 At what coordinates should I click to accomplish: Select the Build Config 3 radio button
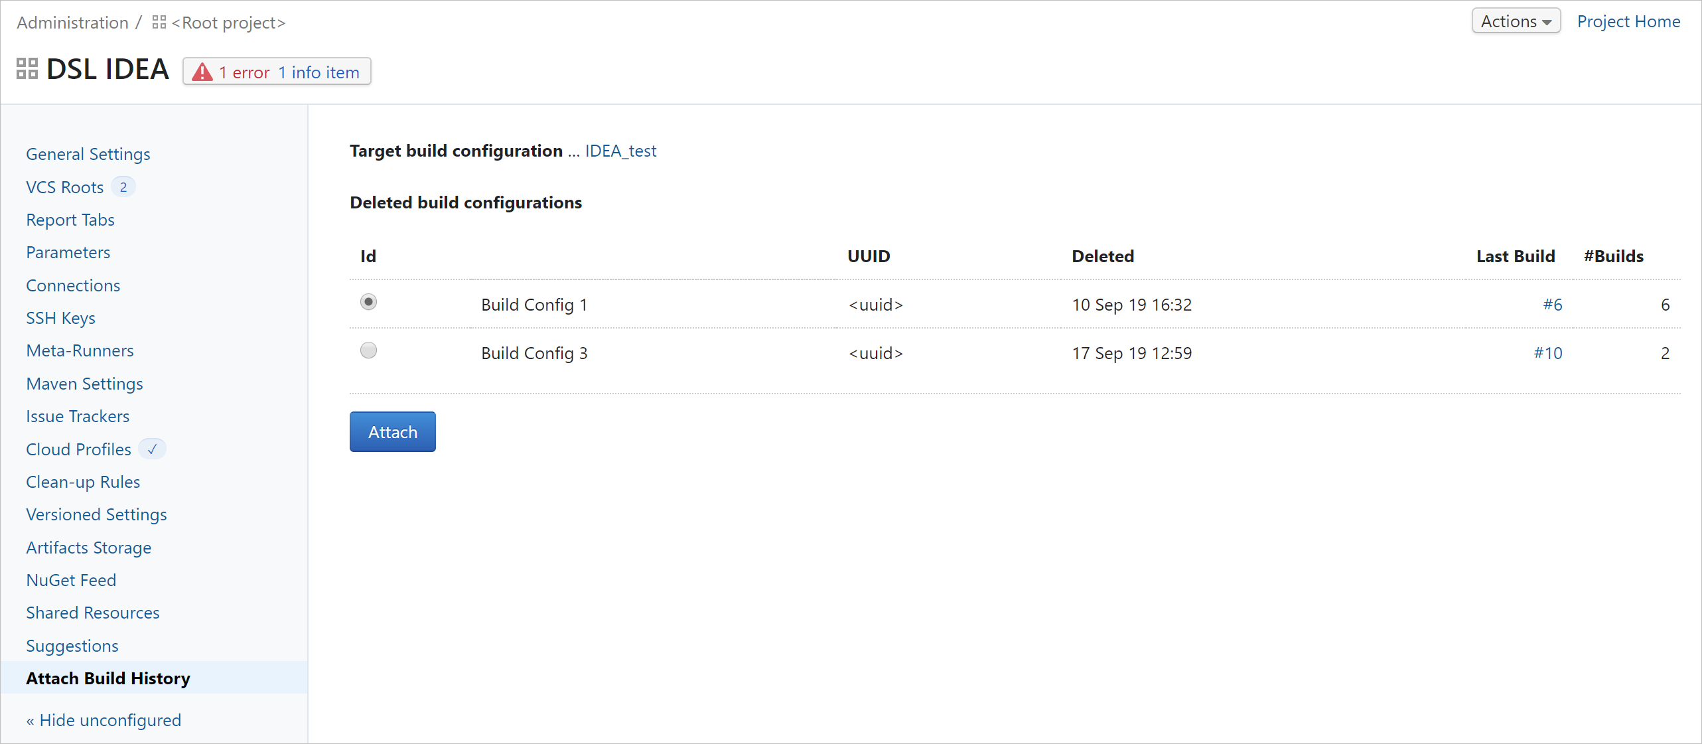pos(369,352)
